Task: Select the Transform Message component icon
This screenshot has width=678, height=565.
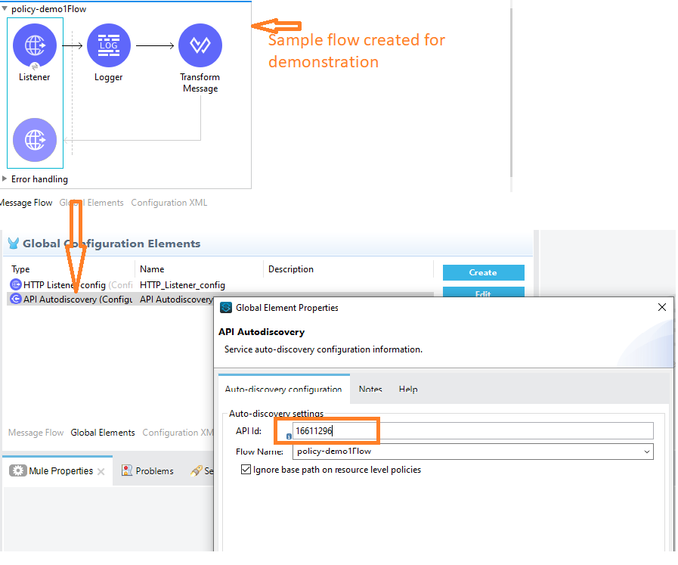Action: [200, 45]
